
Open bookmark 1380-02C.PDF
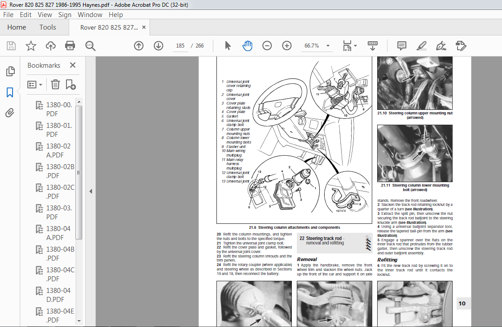[56, 192]
